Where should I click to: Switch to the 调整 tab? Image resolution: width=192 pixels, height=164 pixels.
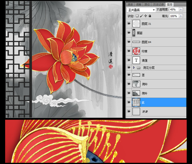coord(139,4)
